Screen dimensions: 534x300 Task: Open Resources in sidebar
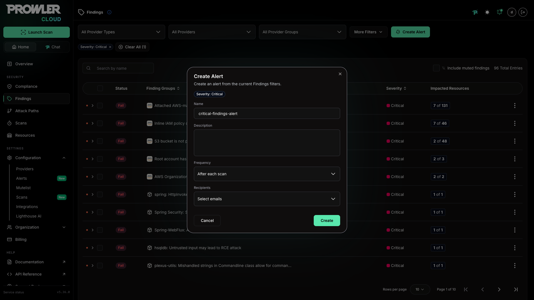pyautogui.click(x=36, y=135)
